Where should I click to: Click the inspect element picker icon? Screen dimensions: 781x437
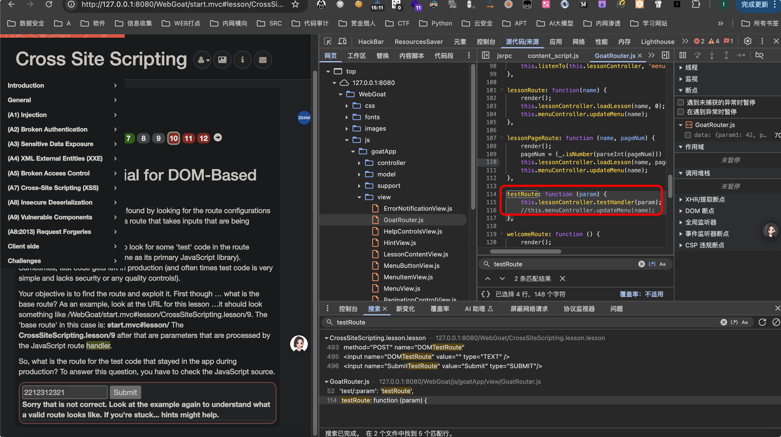click(x=327, y=41)
